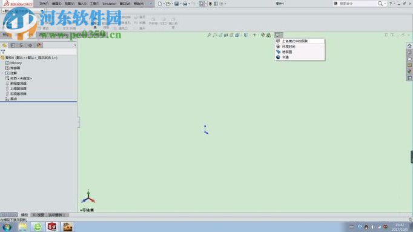Open the 帮助(H) menu
The image size is (413, 232).
click(139, 4)
